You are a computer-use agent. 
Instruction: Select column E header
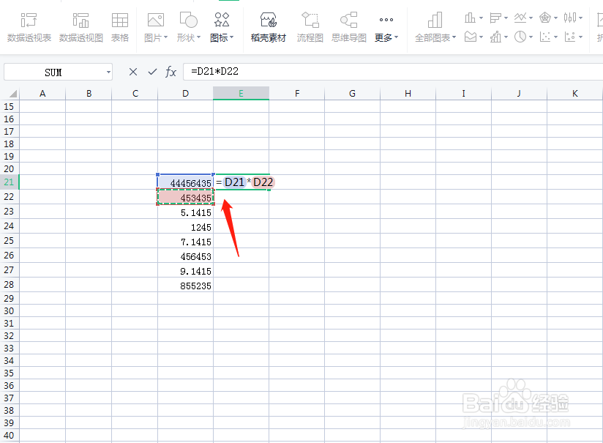tap(241, 94)
